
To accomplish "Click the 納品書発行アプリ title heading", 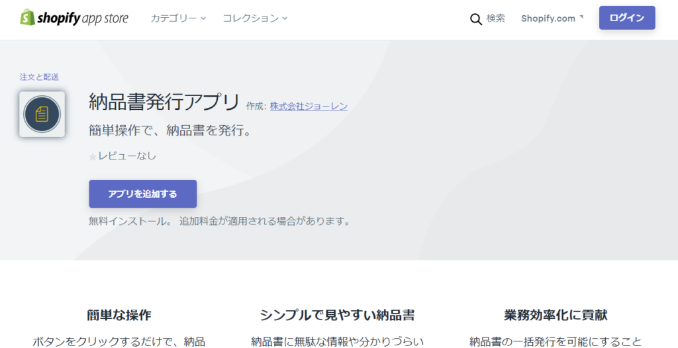I will [164, 103].
